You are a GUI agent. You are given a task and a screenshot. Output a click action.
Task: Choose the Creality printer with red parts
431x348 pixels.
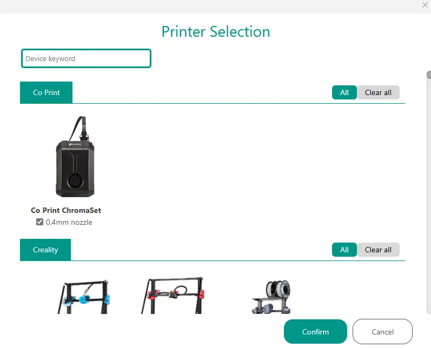[x=173, y=296]
